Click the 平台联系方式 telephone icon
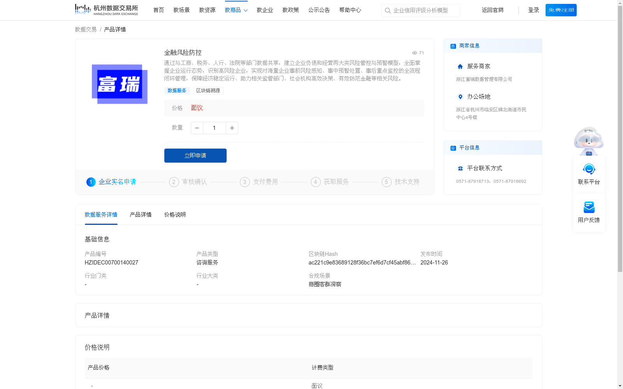Image resolution: width=623 pixels, height=389 pixels. pos(460,168)
